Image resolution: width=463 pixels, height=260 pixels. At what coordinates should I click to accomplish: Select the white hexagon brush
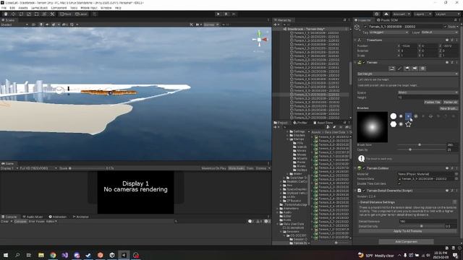click(394, 124)
